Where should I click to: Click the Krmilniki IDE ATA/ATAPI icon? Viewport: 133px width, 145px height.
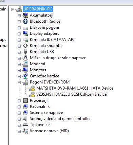coord(25,40)
